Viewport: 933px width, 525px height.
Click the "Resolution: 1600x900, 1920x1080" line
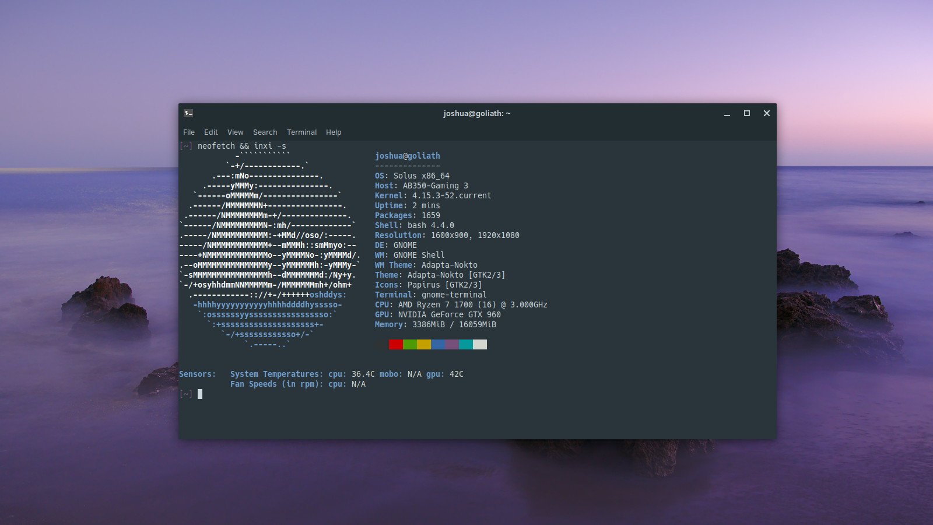point(447,235)
